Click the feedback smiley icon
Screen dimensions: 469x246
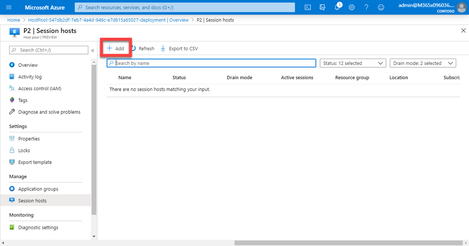[381, 7]
